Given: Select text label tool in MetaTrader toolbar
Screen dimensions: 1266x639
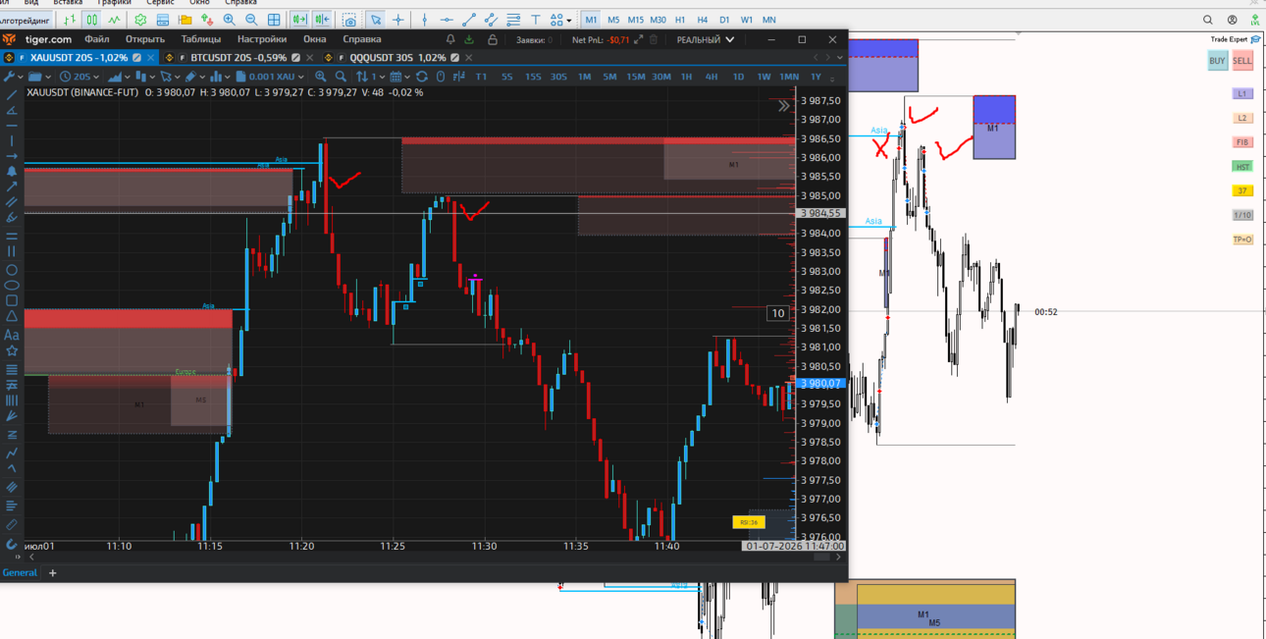Looking at the screenshot, I should tap(536, 20).
